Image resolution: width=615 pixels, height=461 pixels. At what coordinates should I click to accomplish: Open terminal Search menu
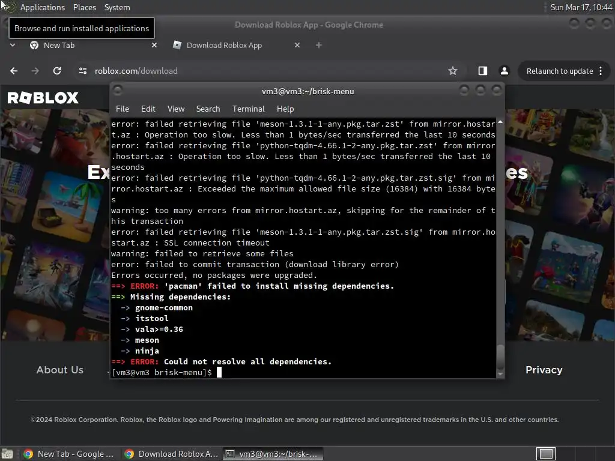tap(208, 109)
